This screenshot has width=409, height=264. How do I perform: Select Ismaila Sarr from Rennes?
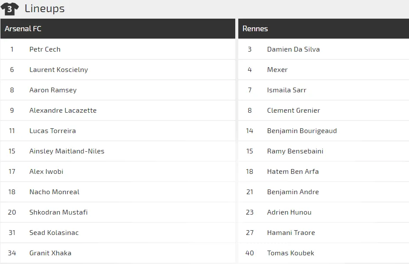287,90
